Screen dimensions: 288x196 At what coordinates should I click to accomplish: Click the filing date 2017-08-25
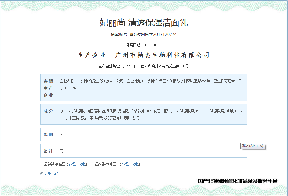(x=152, y=45)
